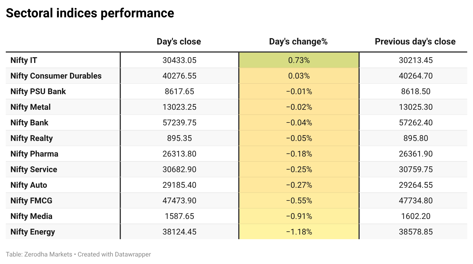The width and height of the screenshot is (473, 264).
Task: Click Nifty Energy change cell −1.18%
Action: pos(299,232)
